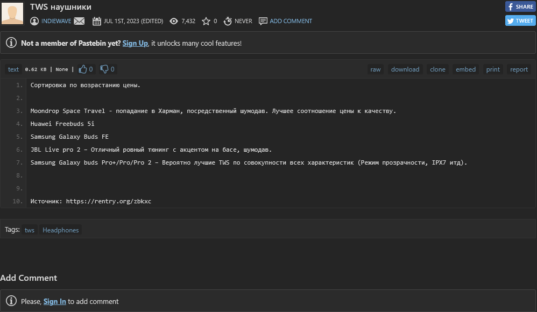
Task: Open the raw view of the paste
Action: click(x=376, y=69)
